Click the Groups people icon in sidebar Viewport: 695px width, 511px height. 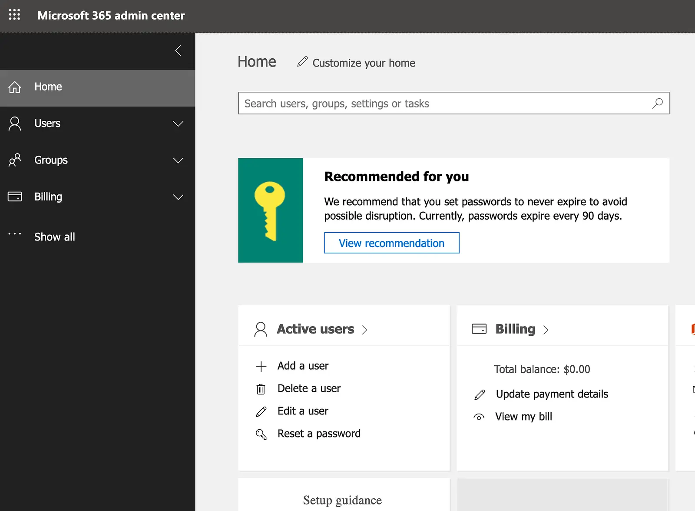[x=15, y=160]
